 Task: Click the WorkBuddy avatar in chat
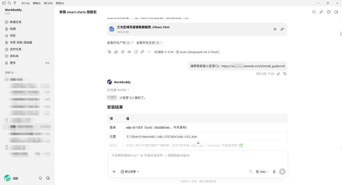(110, 82)
